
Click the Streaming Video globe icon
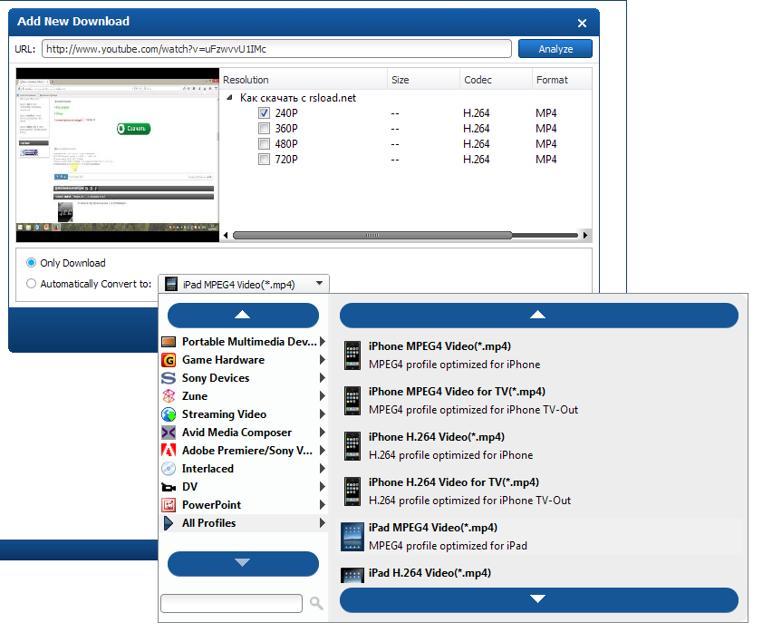tap(169, 414)
